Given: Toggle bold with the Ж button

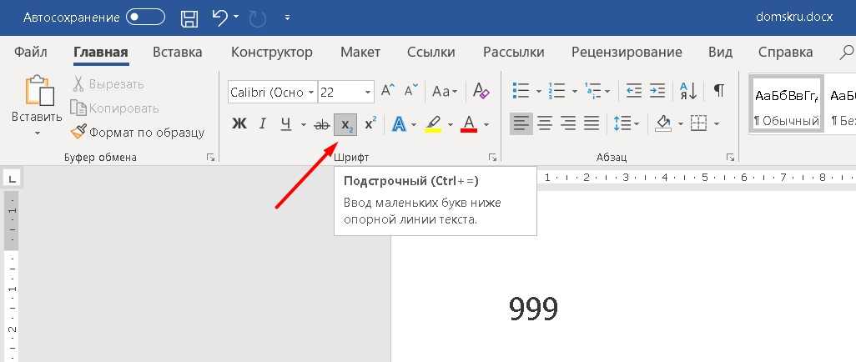Looking at the screenshot, I should (x=239, y=124).
